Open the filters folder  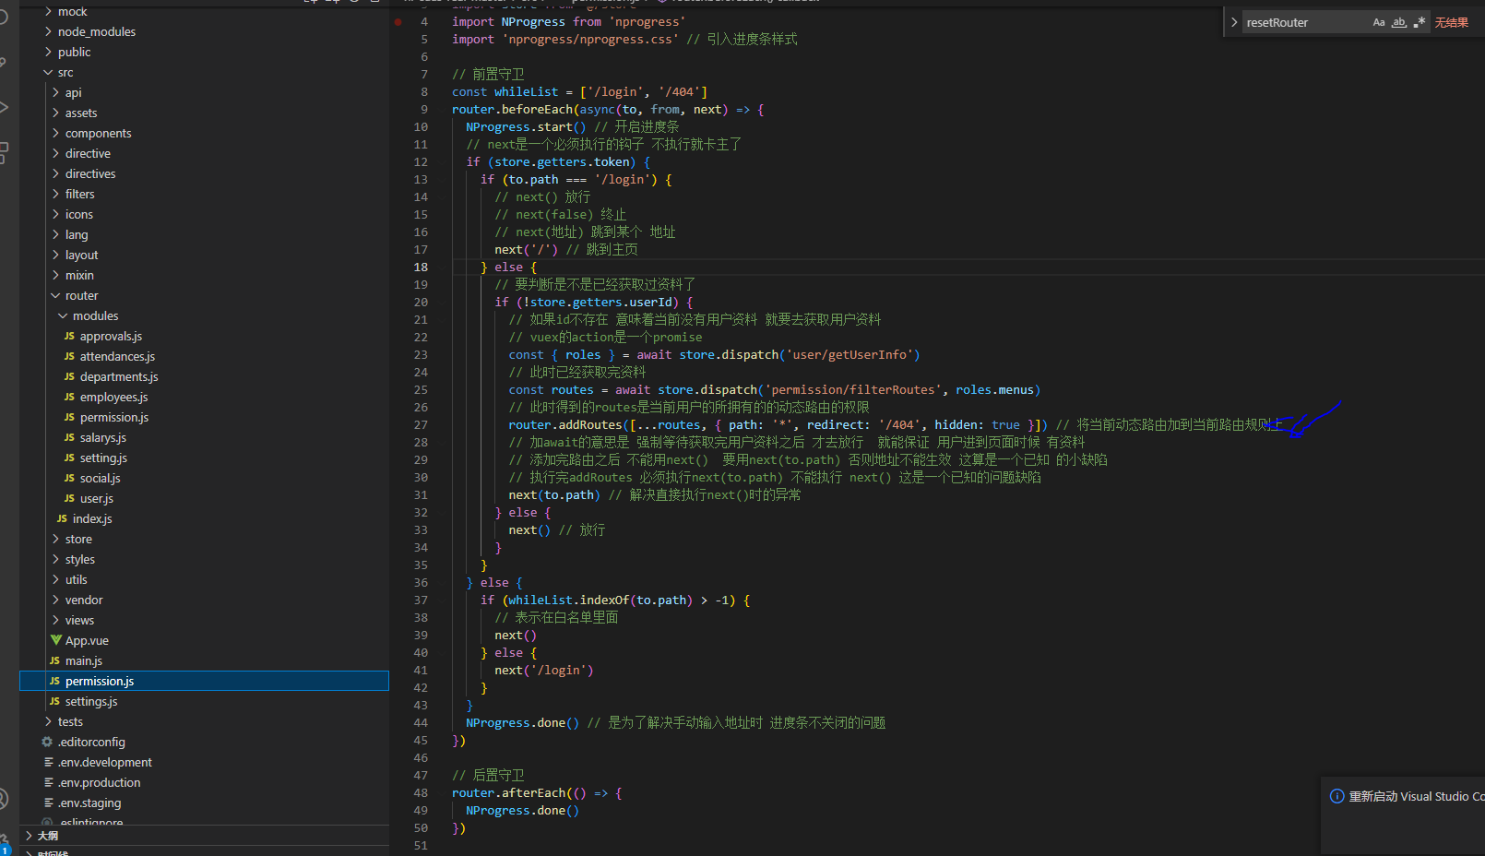(80, 194)
